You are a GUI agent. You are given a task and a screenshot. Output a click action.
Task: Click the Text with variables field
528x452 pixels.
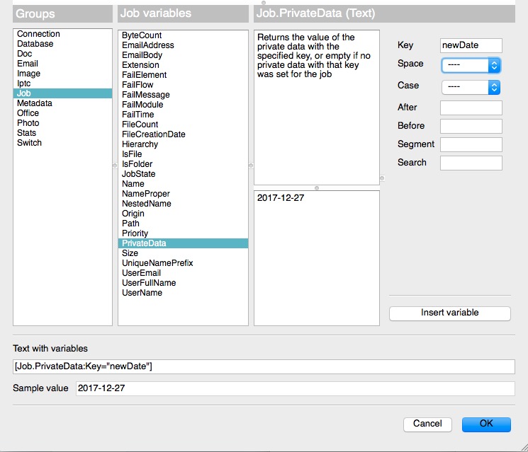(x=264, y=366)
